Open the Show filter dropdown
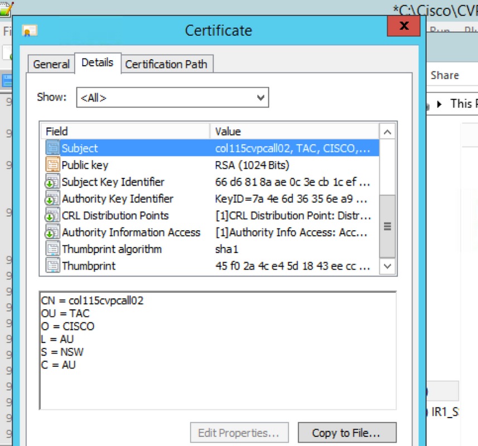478x446 pixels. coord(172,98)
